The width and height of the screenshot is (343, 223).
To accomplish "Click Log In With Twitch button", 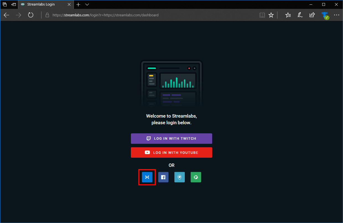I will click(x=171, y=139).
